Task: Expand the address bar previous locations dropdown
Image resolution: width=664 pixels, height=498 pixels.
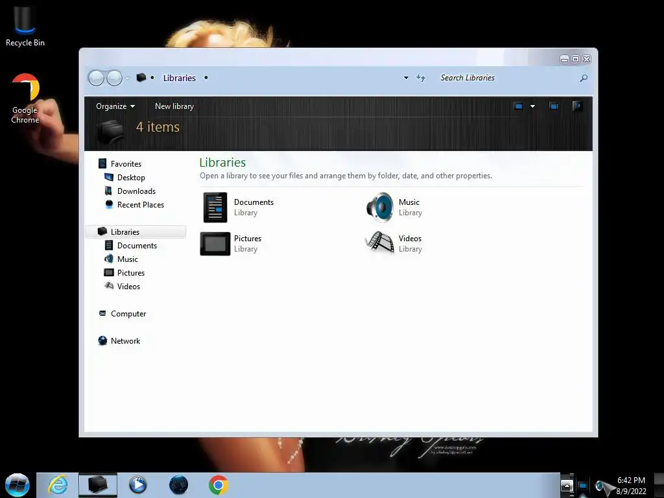Action: point(406,78)
